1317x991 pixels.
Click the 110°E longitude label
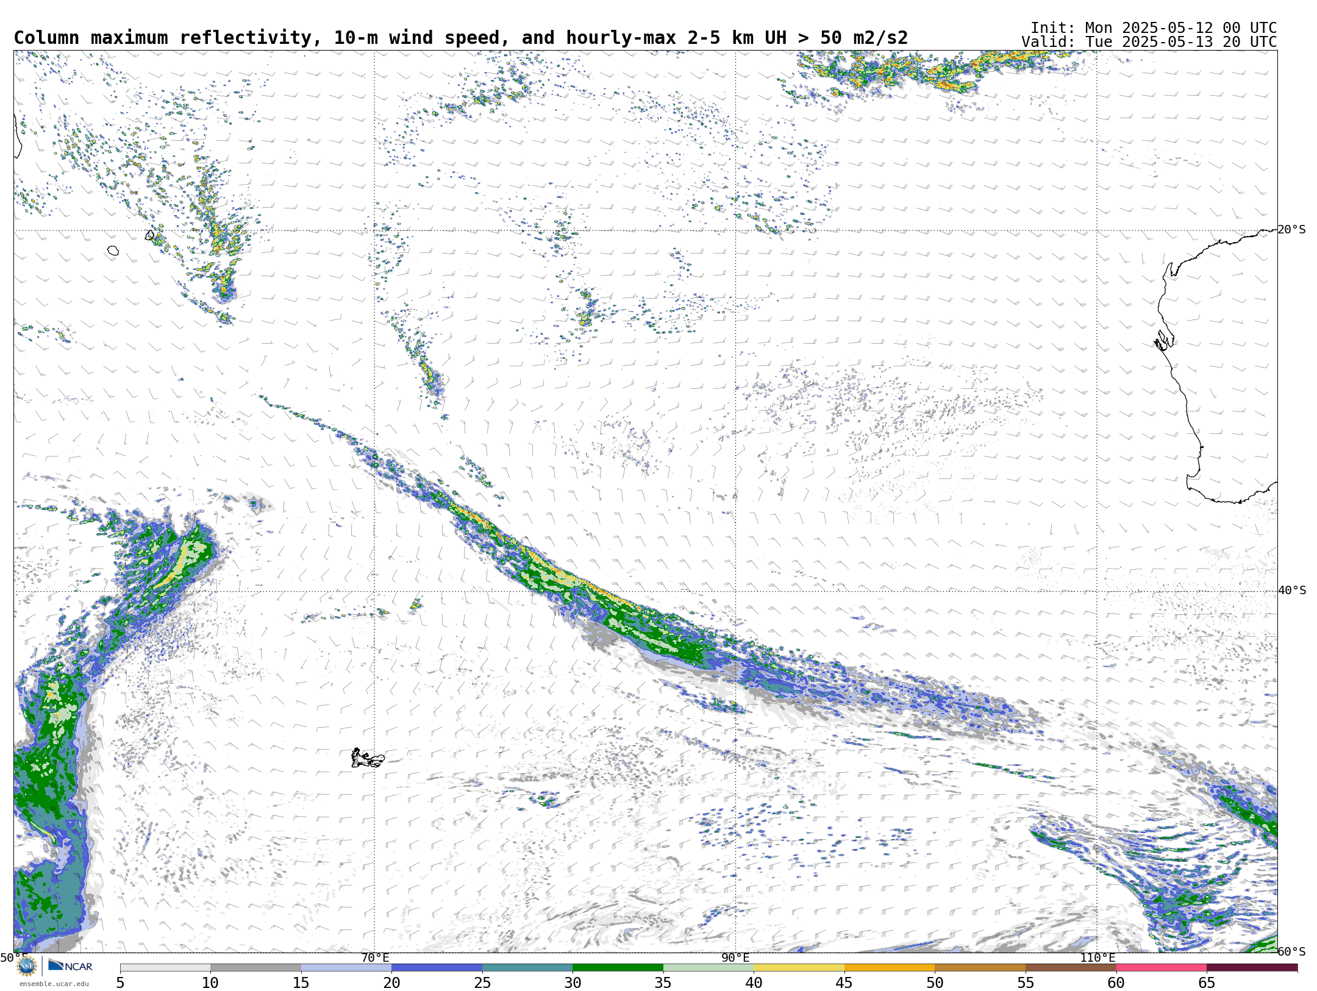(x=1097, y=958)
